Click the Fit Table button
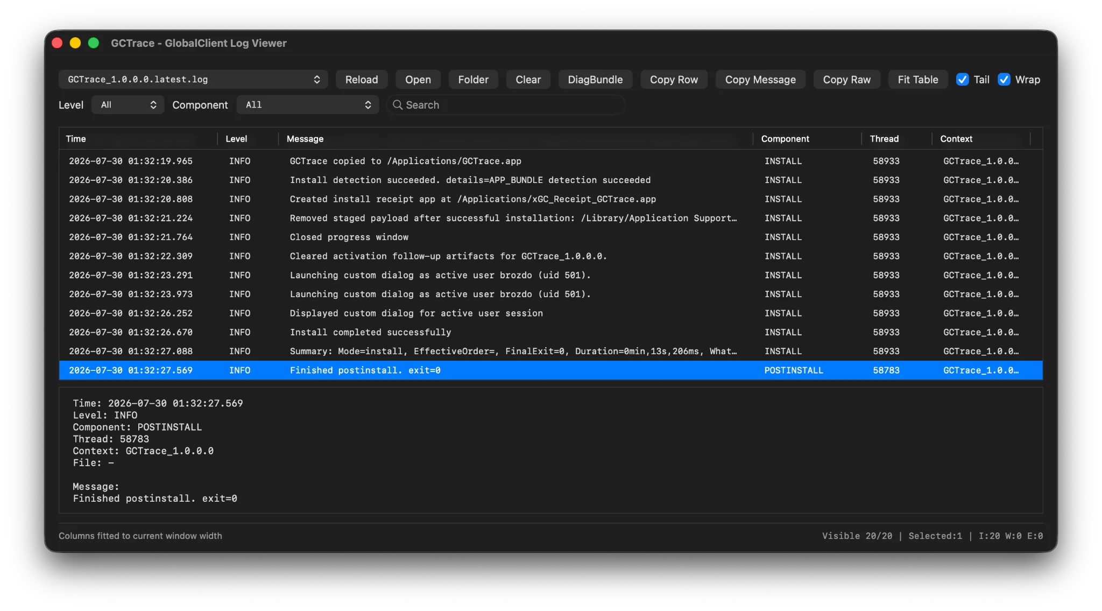This screenshot has height=611, width=1102. pyautogui.click(x=918, y=80)
